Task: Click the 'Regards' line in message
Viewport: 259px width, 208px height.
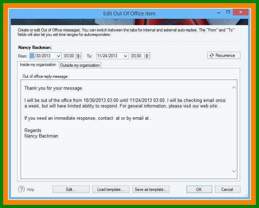Action: click(33, 131)
